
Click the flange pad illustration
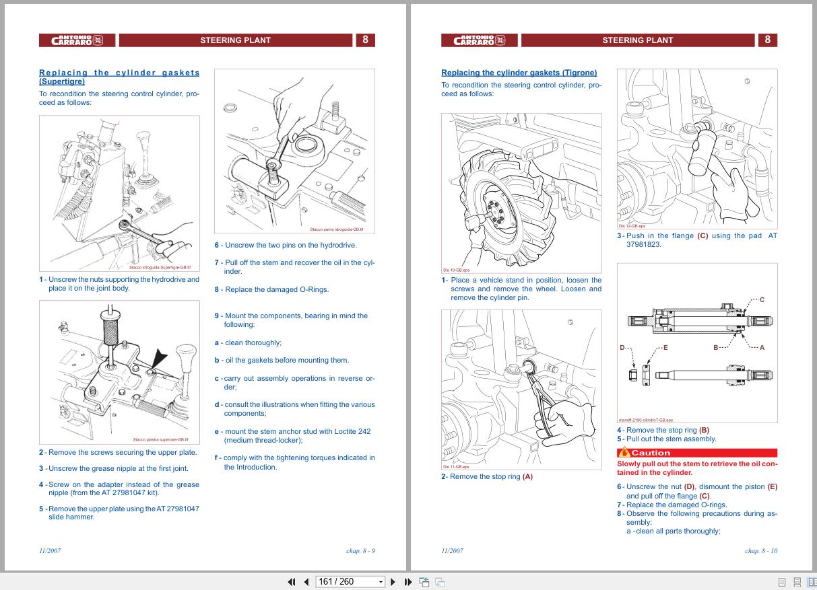[697, 149]
